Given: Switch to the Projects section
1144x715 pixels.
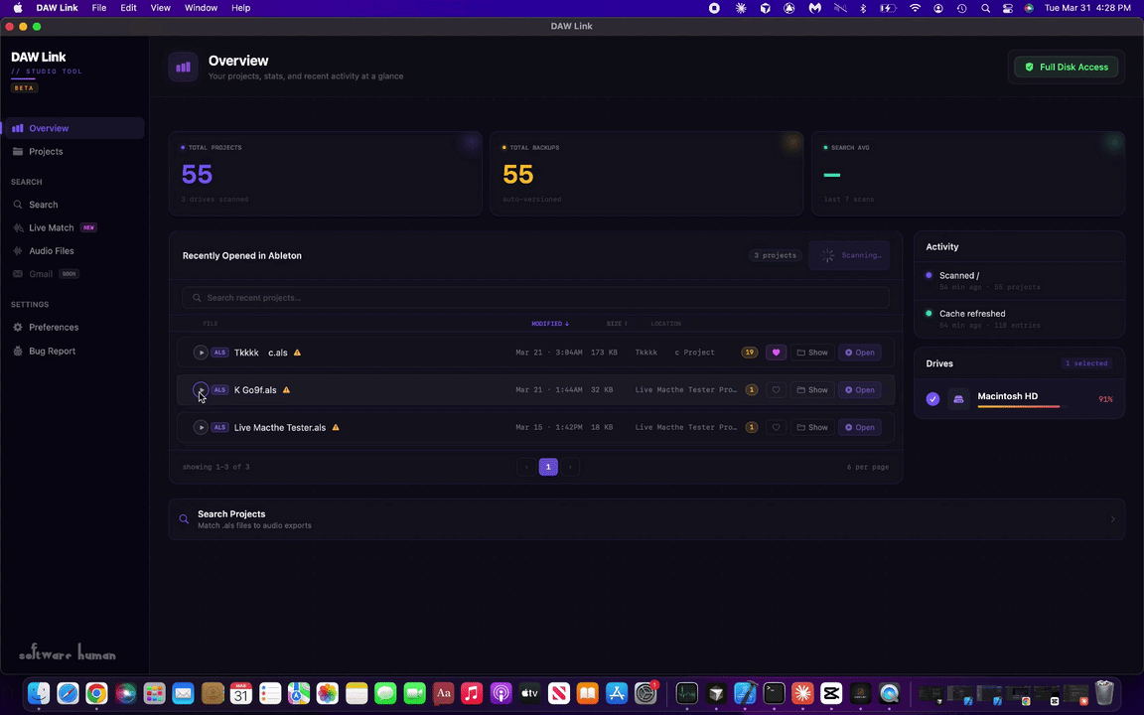Looking at the screenshot, I should (46, 151).
